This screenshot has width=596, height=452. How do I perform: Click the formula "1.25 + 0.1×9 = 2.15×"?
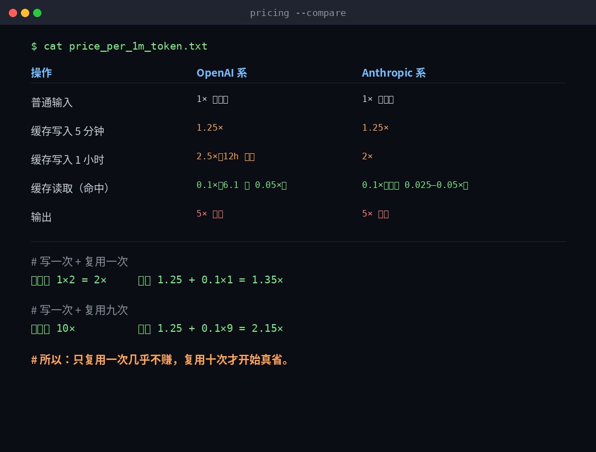[220, 329]
